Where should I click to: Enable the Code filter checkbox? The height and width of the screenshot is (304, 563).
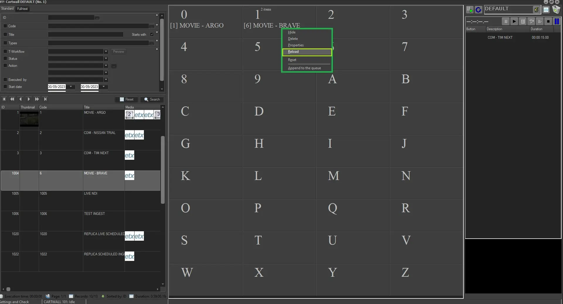pyautogui.click(x=5, y=26)
